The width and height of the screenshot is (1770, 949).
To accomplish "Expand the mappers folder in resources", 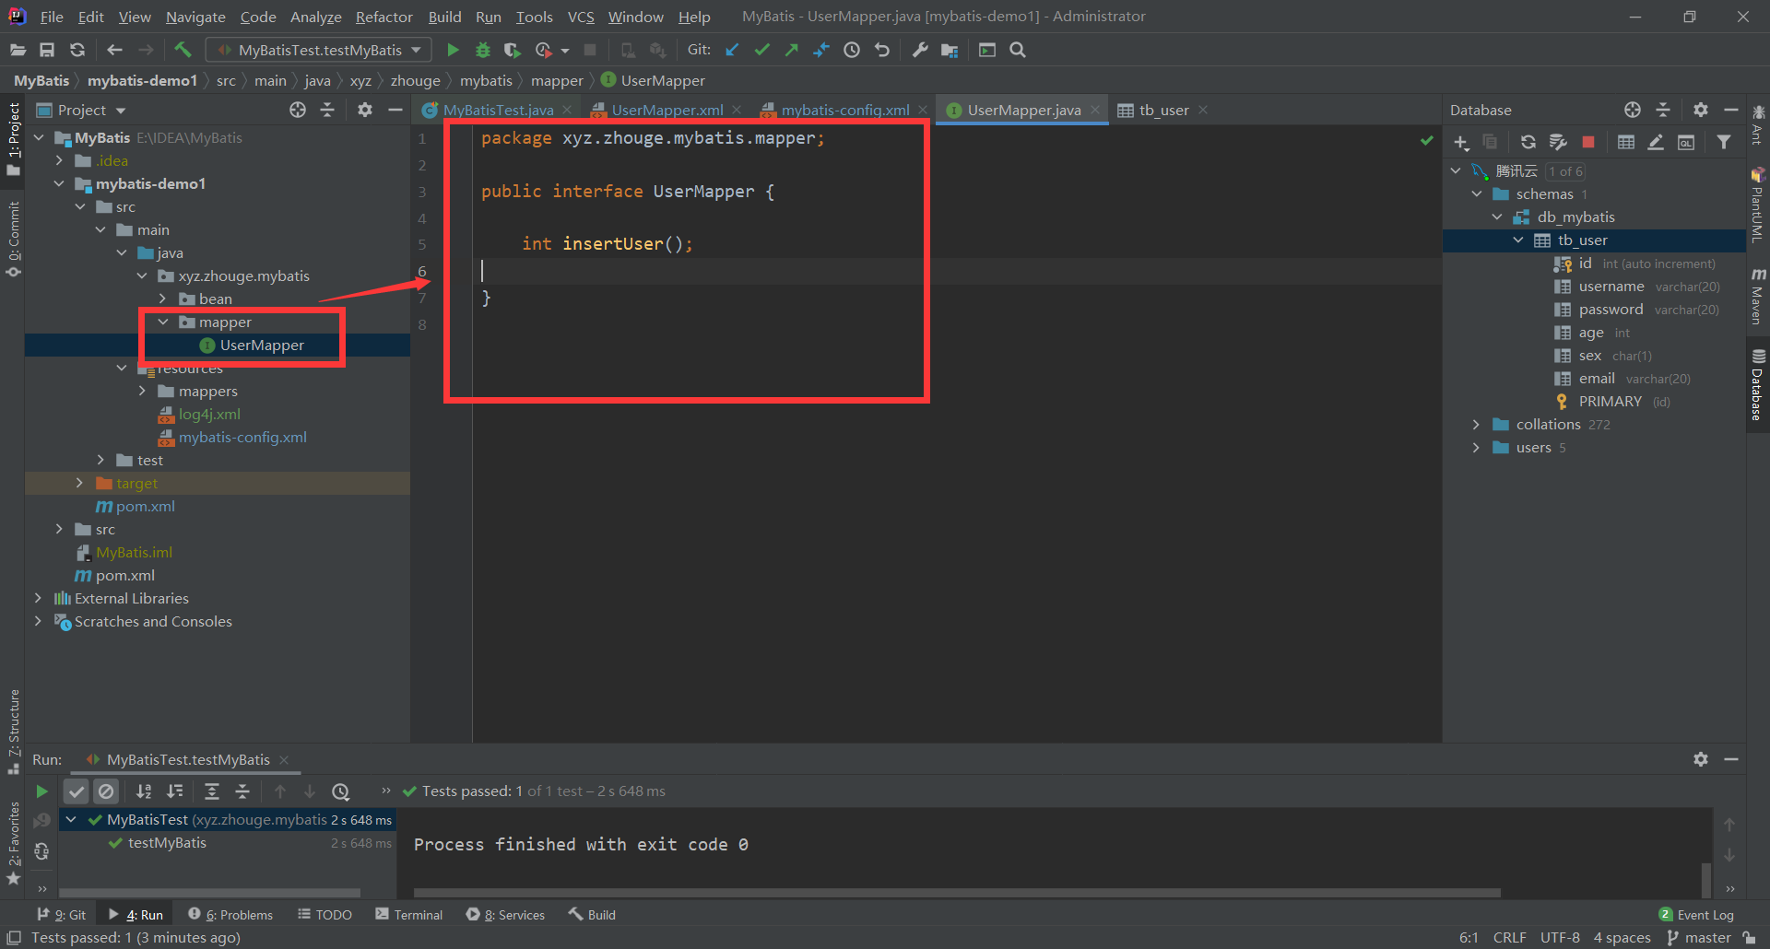I will 142,391.
